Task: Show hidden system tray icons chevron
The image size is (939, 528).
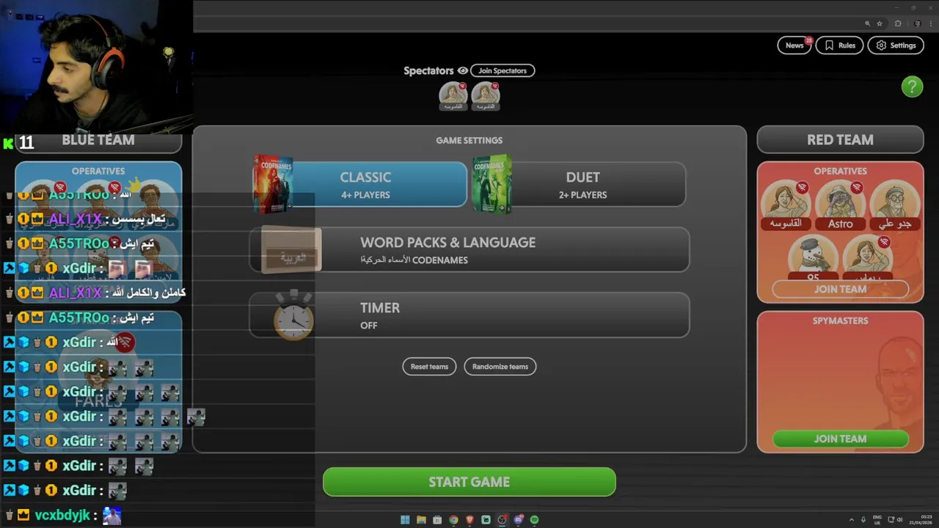Action: [852, 520]
